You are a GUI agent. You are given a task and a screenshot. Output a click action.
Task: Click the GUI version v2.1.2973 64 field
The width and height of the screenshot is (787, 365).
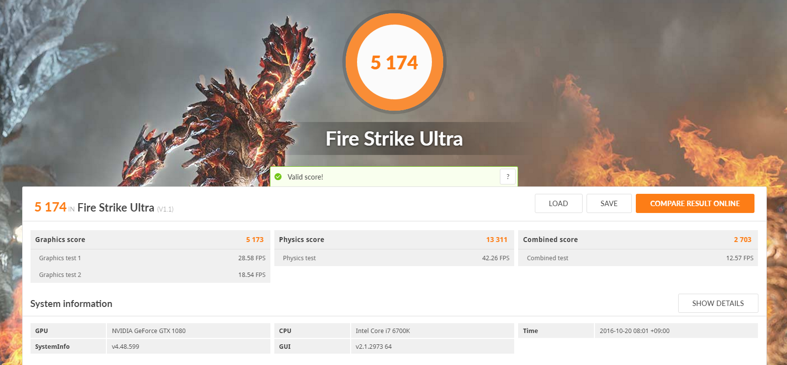click(x=373, y=347)
